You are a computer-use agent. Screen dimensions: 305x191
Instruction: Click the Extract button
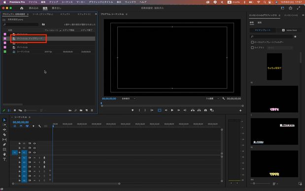click(x=199, y=111)
